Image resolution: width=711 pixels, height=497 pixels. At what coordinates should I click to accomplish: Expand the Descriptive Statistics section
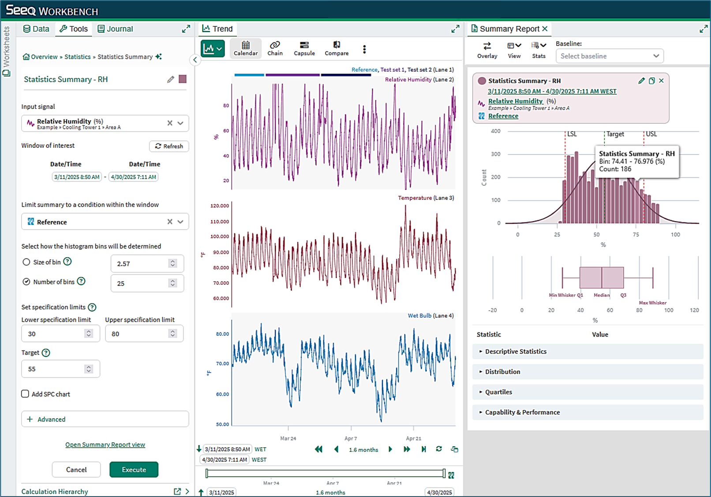tap(588, 351)
